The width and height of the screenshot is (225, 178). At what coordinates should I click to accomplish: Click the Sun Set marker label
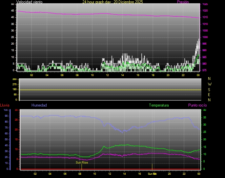(x=152, y=173)
